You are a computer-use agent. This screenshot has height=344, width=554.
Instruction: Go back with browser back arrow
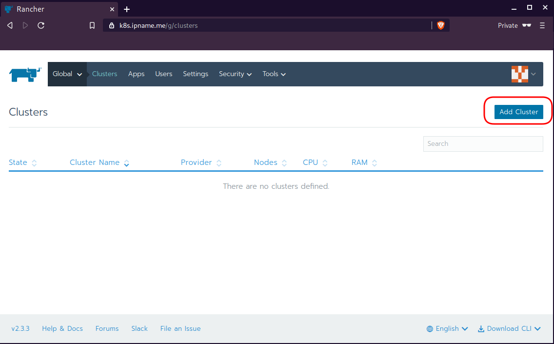10,25
